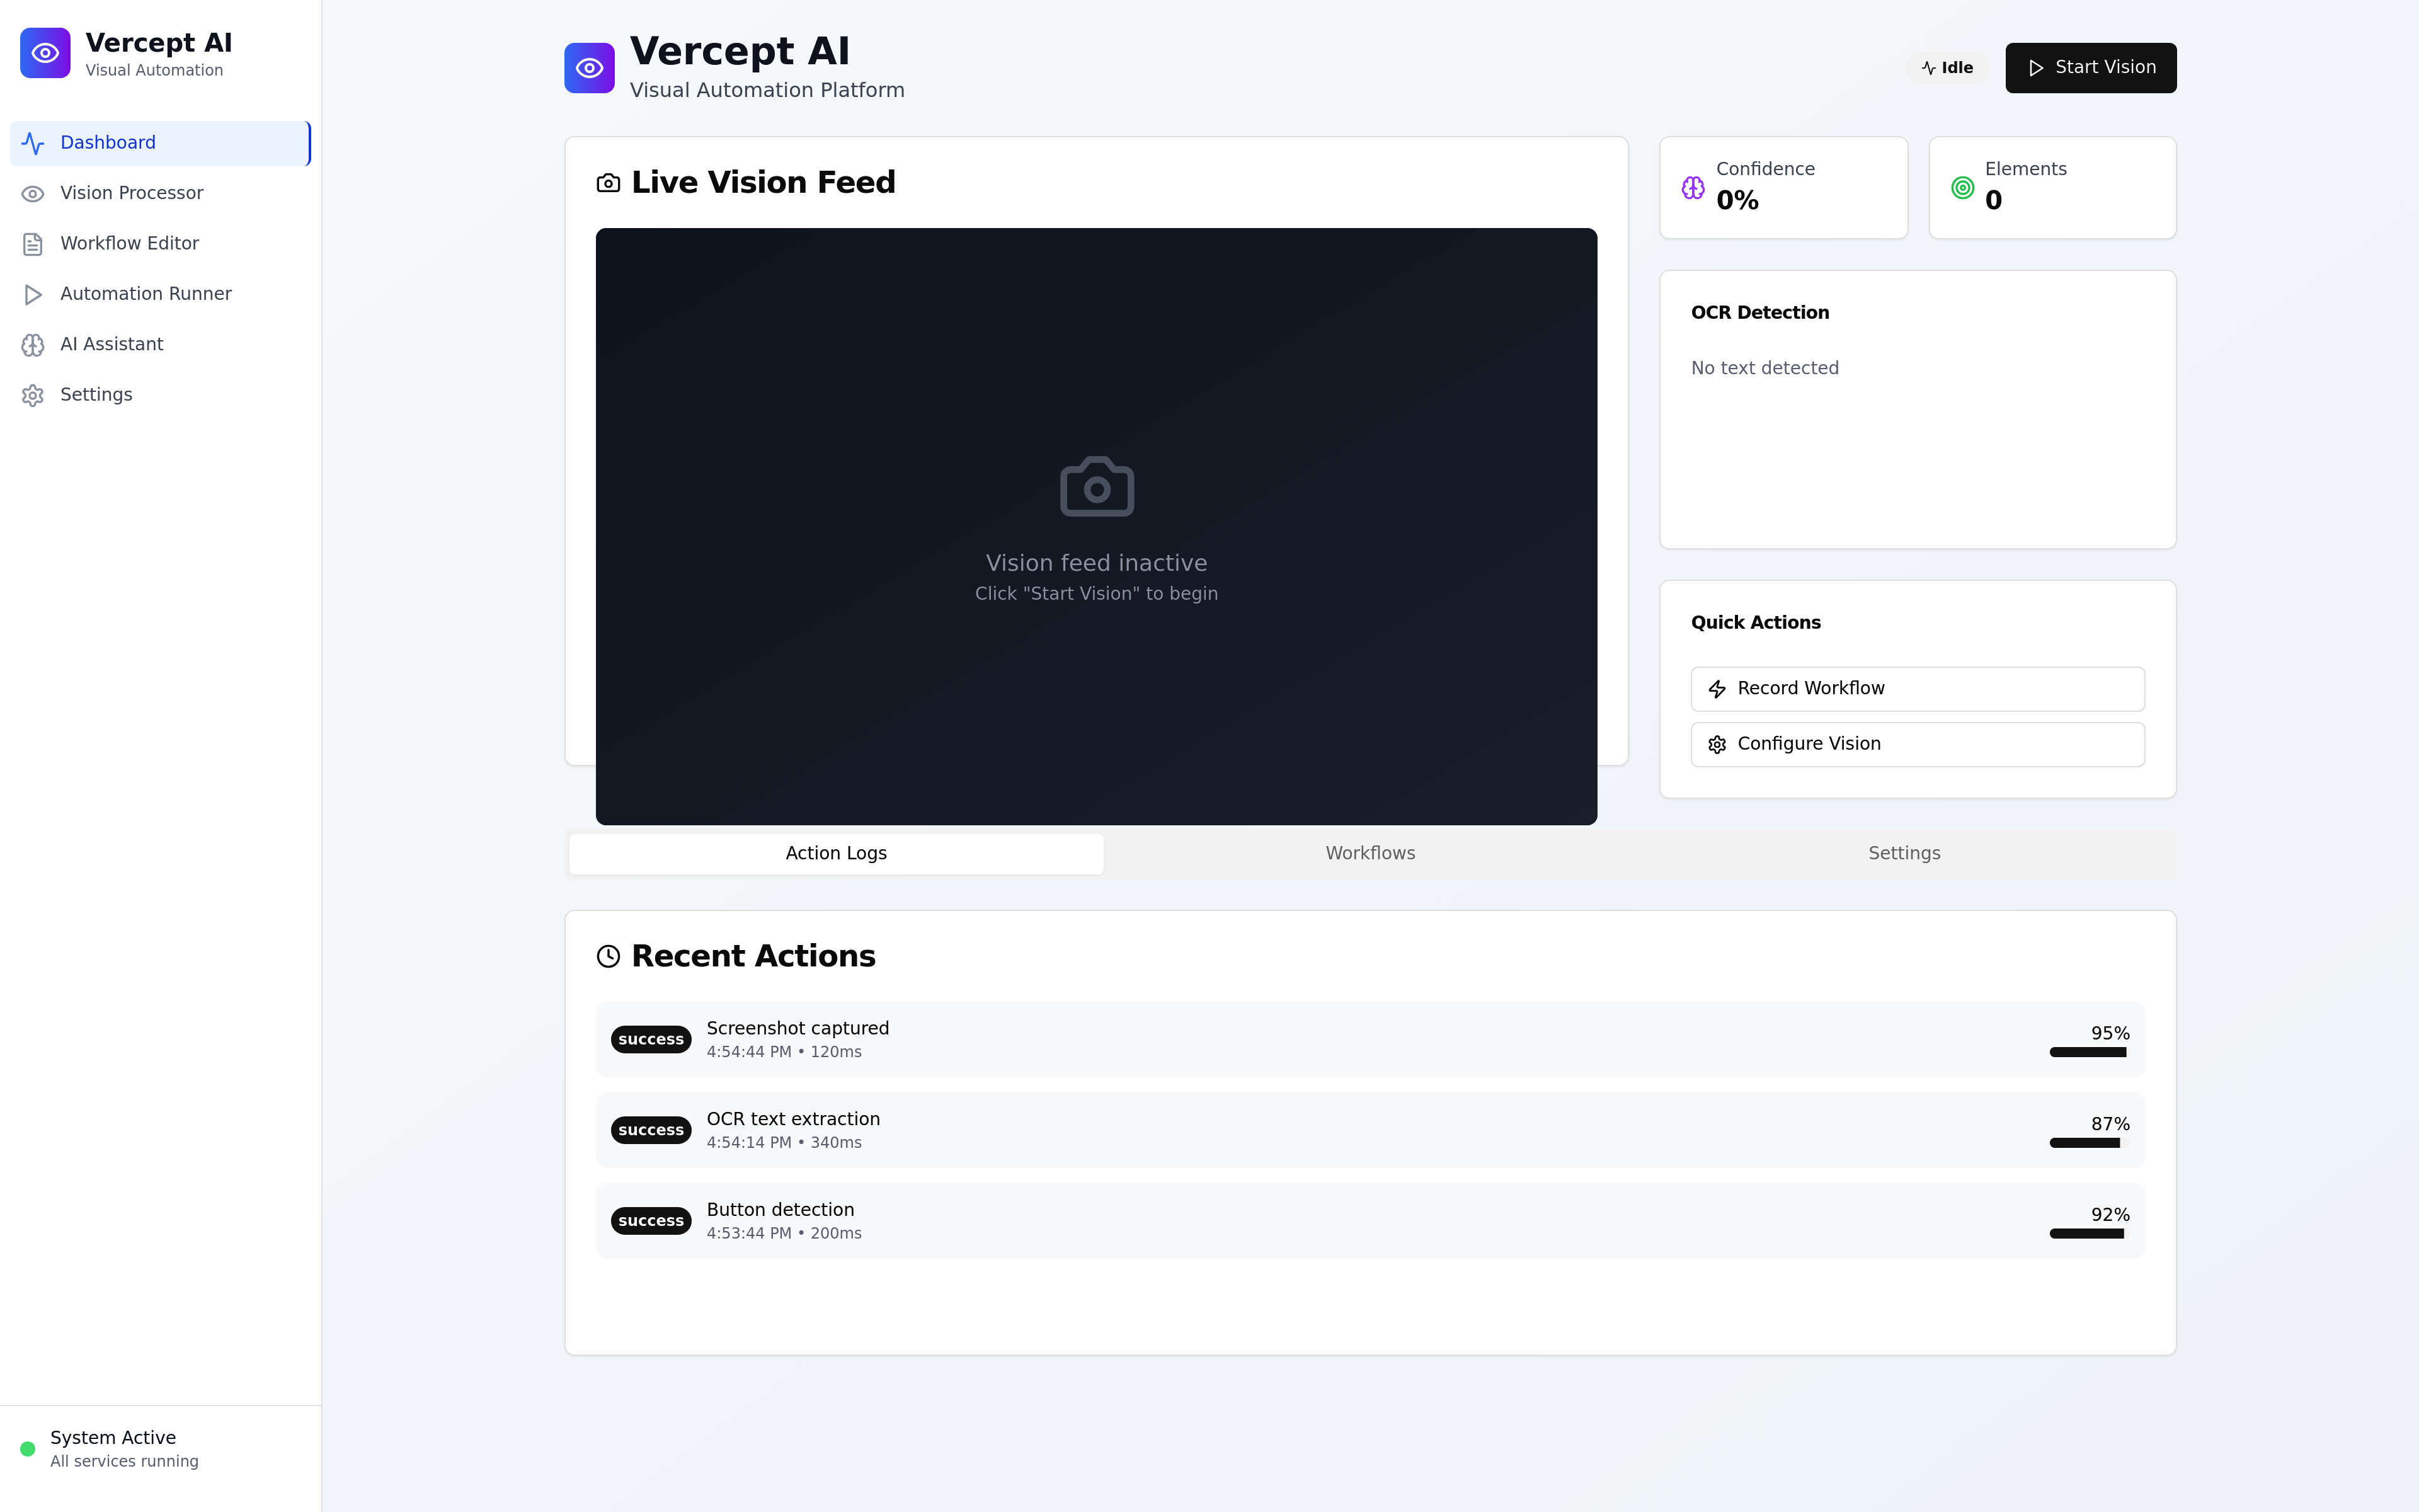Select the Action Logs tab
The width and height of the screenshot is (2419, 1512).
click(836, 853)
